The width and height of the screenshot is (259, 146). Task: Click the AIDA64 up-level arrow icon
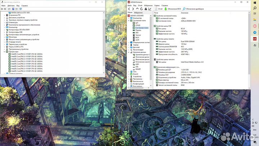[137, 9]
